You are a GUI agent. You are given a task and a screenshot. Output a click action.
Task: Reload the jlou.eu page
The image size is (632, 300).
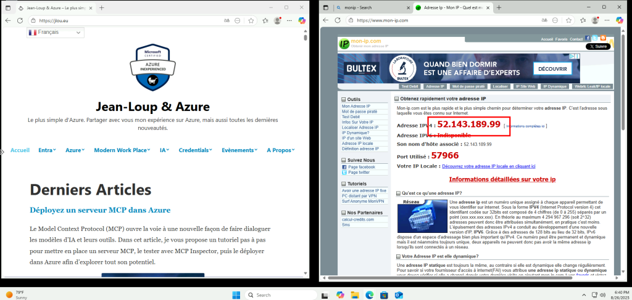click(x=20, y=20)
